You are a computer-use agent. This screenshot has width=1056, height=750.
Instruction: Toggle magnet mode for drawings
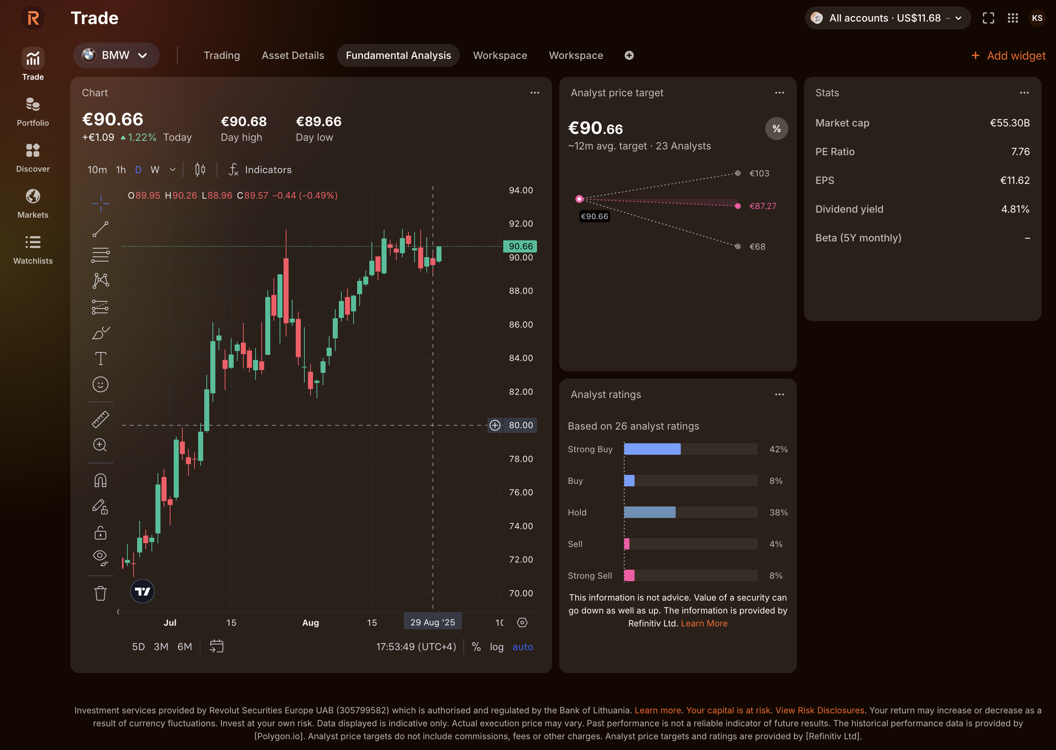point(100,481)
